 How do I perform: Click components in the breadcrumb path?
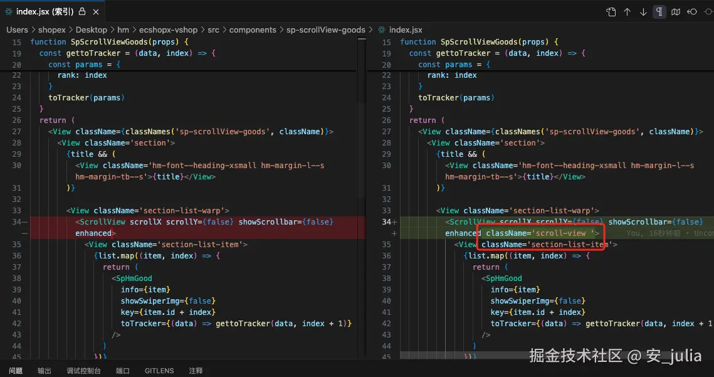(253, 29)
